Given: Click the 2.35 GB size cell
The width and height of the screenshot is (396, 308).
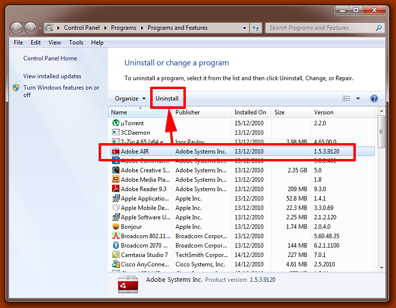Looking at the screenshot, I should tap(297, 170).
